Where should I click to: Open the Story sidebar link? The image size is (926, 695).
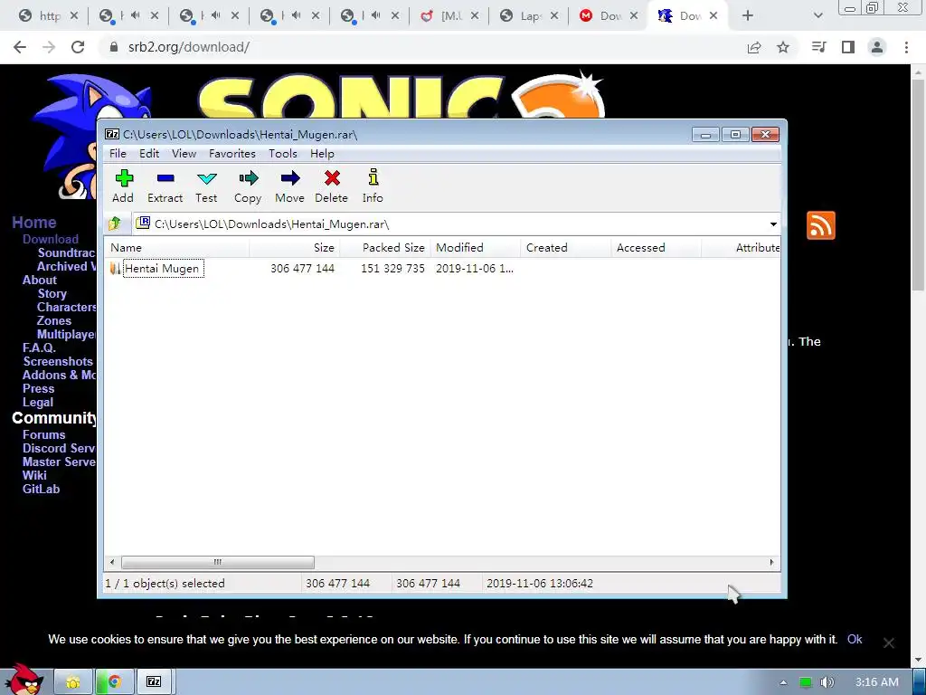coord(52,294)
